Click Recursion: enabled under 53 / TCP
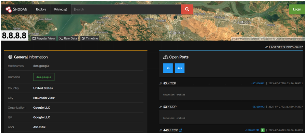Viewport: 306px width, 134px height. (x=174, y=95)
